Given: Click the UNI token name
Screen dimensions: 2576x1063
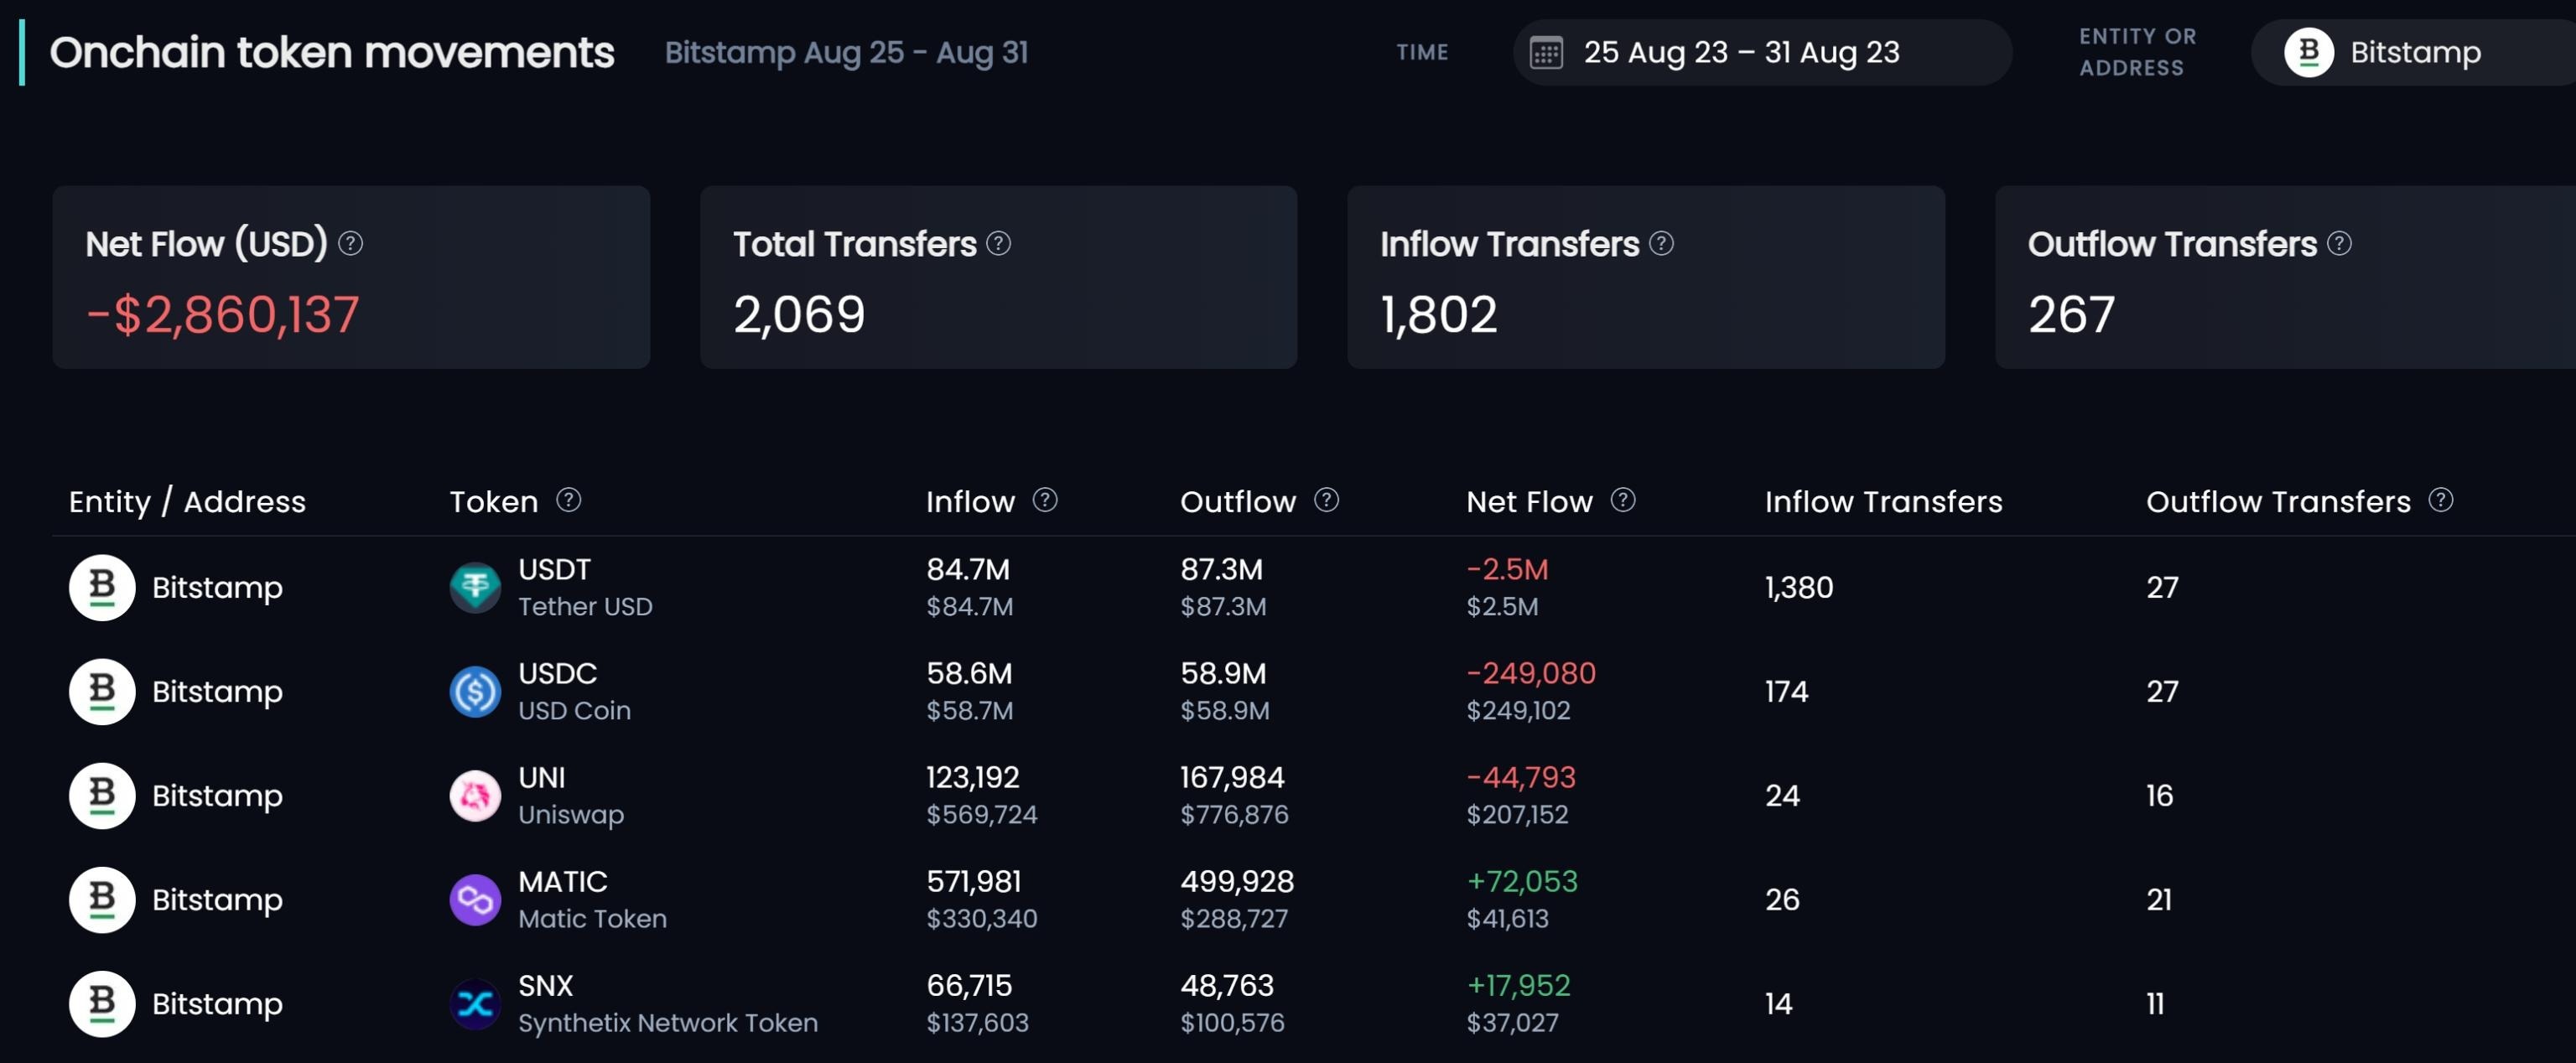Looking at the screenshot, I should [541, 777].
